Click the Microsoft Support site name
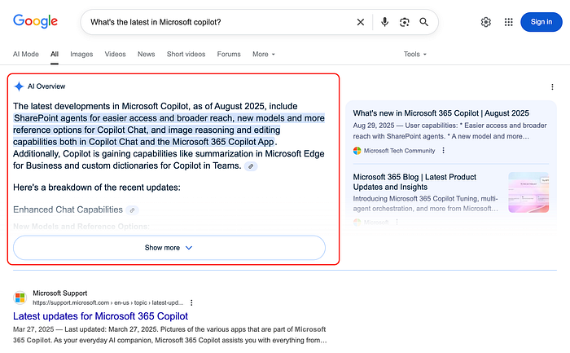The width and height of the screenshot is (570, 353). coord(60,293)
